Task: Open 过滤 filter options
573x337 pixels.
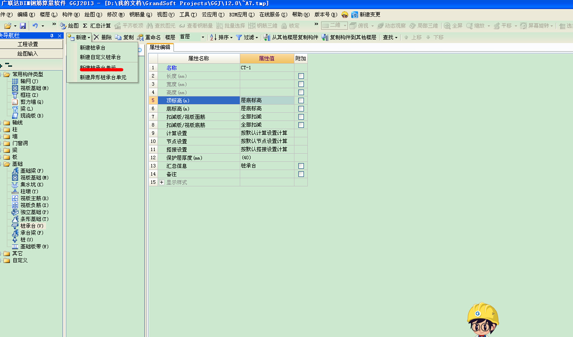Action: tap(247, 37)
